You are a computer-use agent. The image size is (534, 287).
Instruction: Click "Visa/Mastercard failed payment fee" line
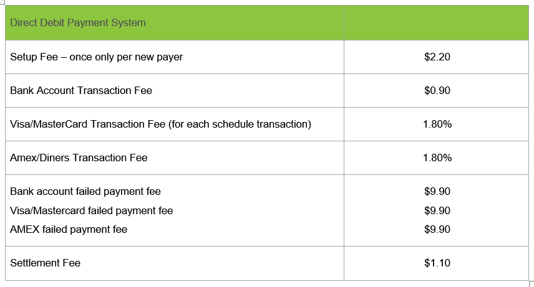(x=91, y=210)
